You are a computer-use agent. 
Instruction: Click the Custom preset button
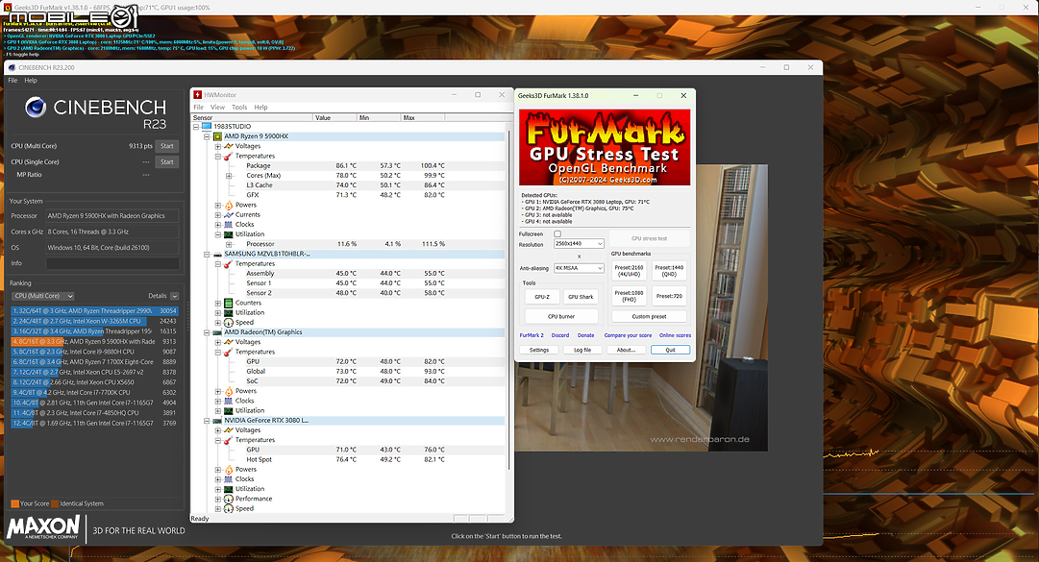pos(650,316)
